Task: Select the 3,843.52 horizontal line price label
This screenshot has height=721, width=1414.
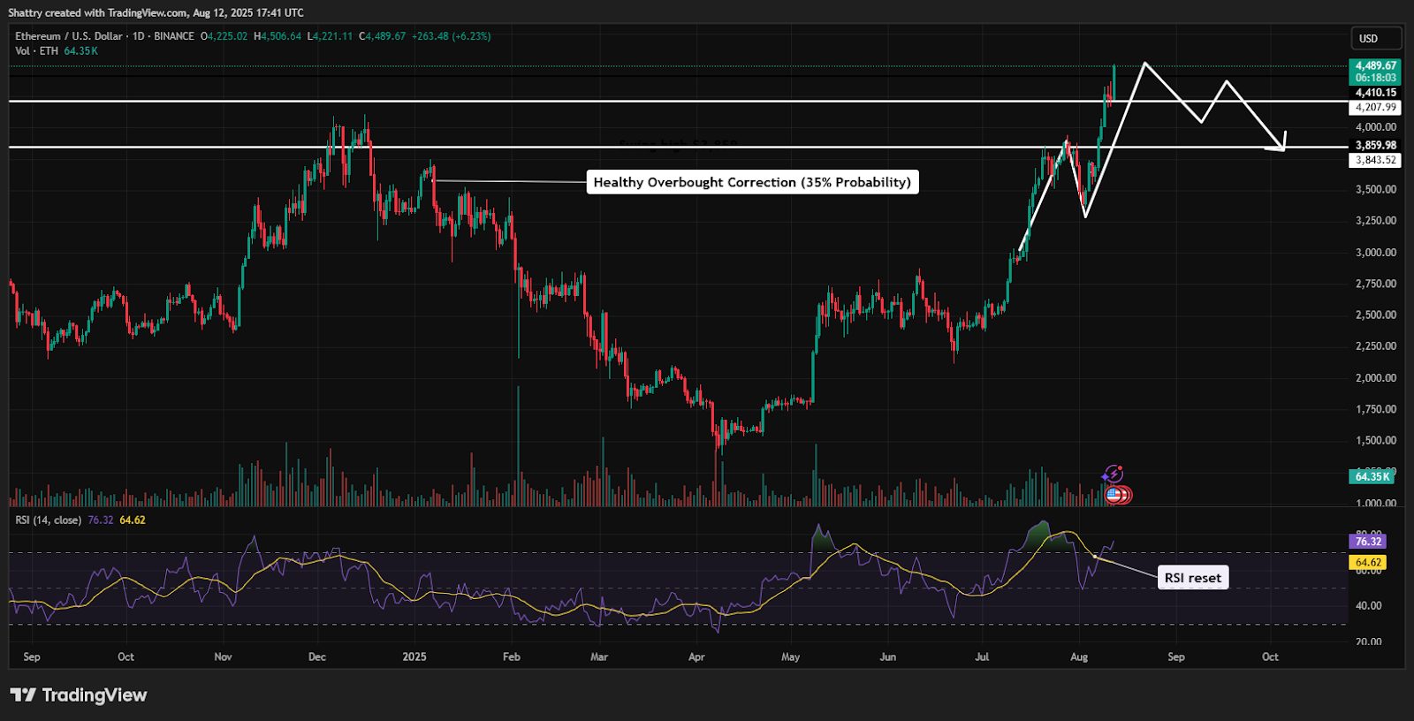Action: (x=1375, y=160)
